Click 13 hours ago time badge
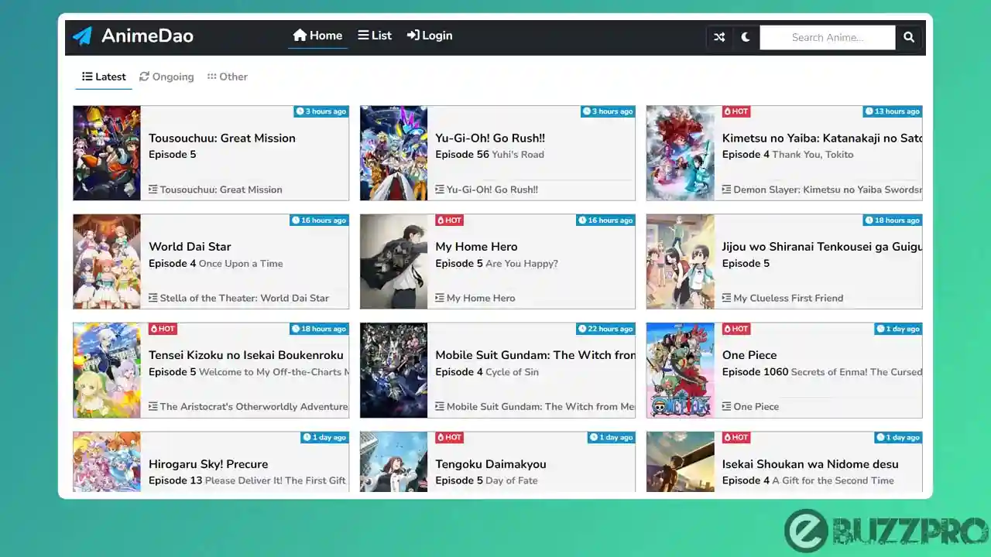The height and width of the screenshot is (557, 991). coord(892,111)
